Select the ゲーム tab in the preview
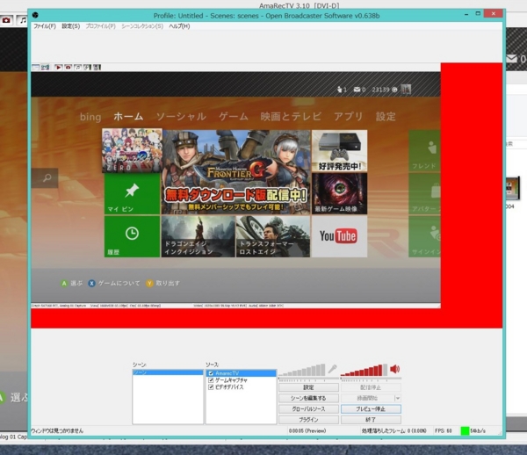 pos(234,117)
